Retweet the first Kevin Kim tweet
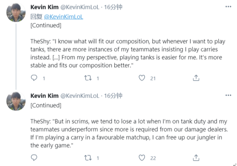Image resolution: width=237 pixels, height=166 pixels. [88, 78]
